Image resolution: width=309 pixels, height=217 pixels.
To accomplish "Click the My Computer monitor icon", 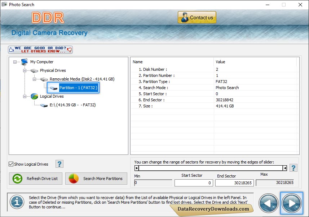I will pyautogui.click(x=25, y=62).
